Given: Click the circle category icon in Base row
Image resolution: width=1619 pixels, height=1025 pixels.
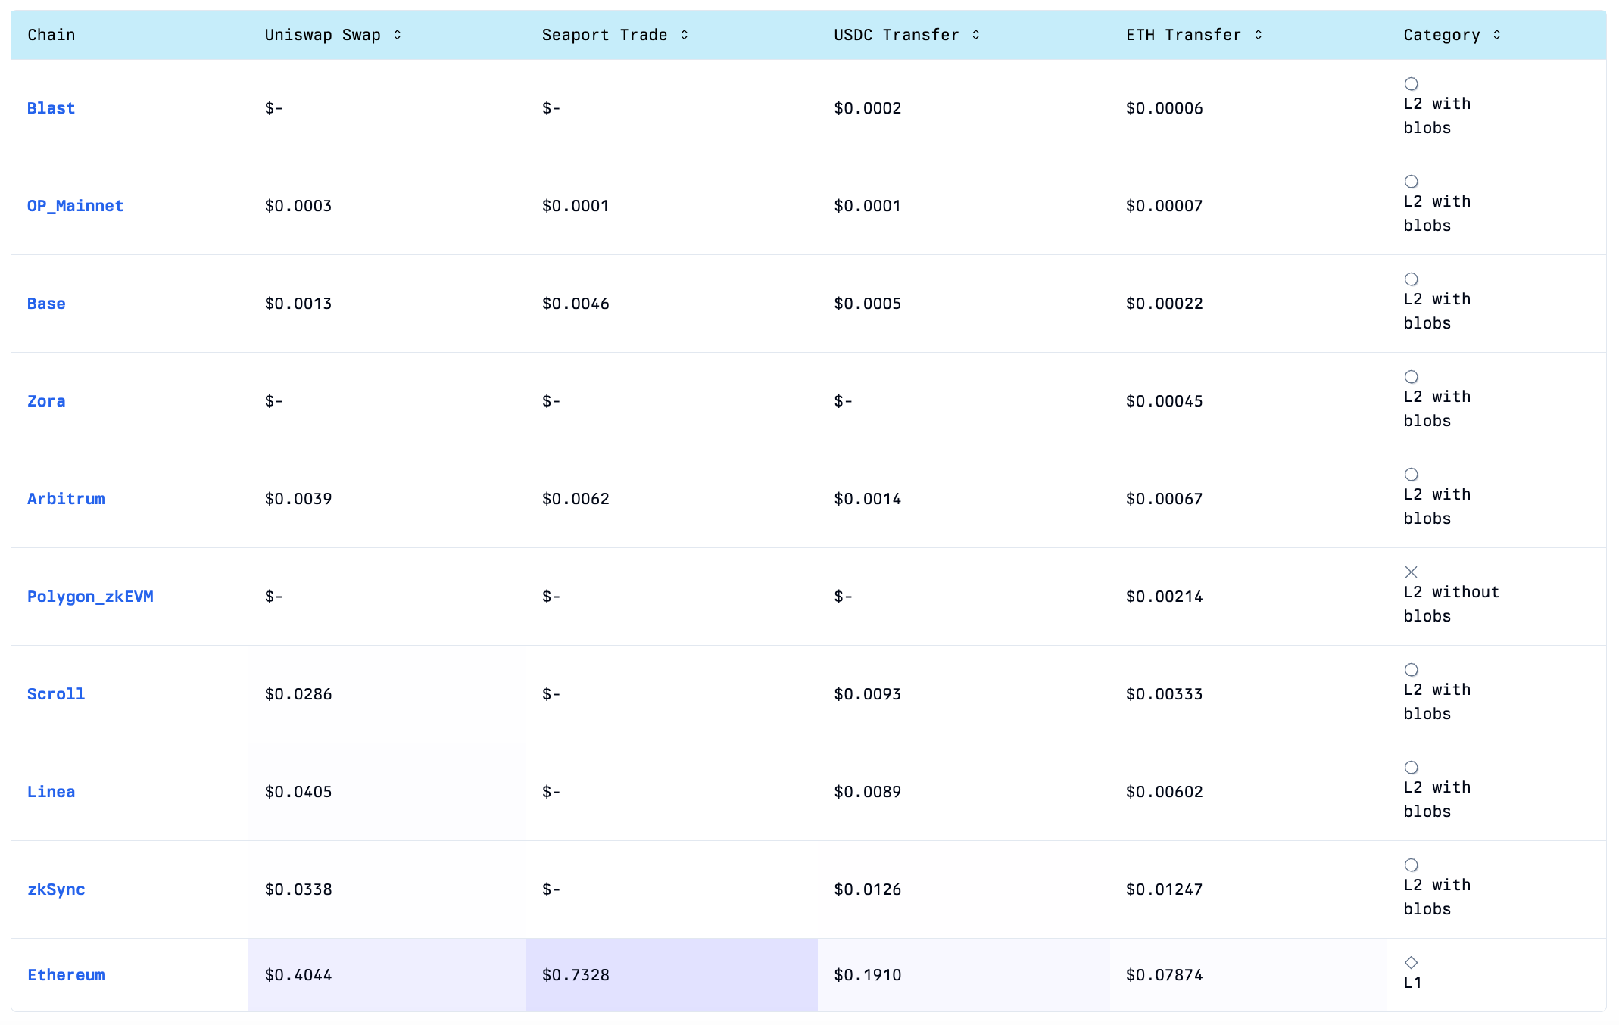Looking at the screenshot, I should pos(1411,279).
